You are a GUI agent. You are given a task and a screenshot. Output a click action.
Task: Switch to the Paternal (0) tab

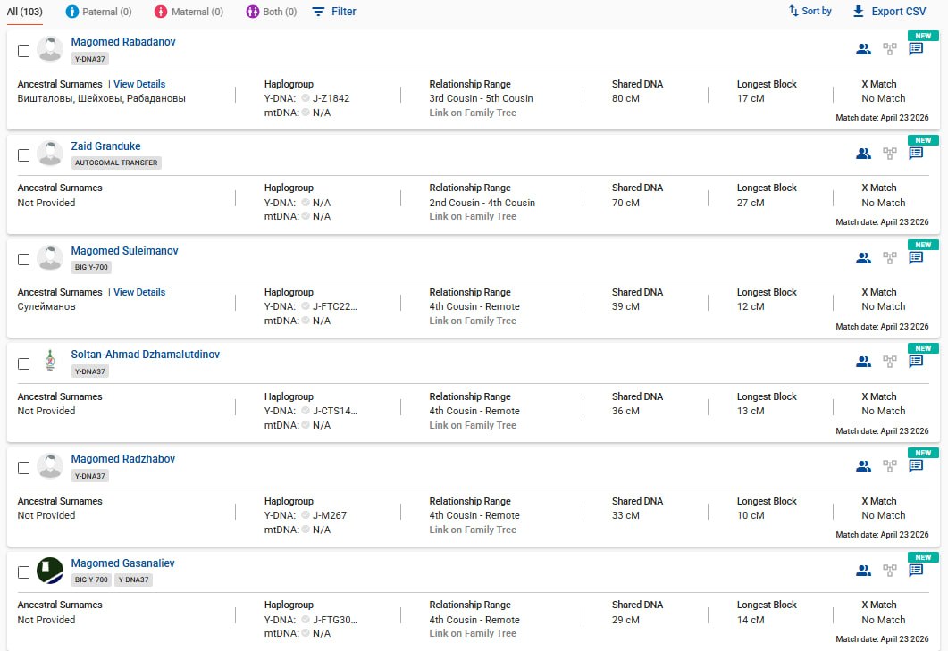coord(98,12)
